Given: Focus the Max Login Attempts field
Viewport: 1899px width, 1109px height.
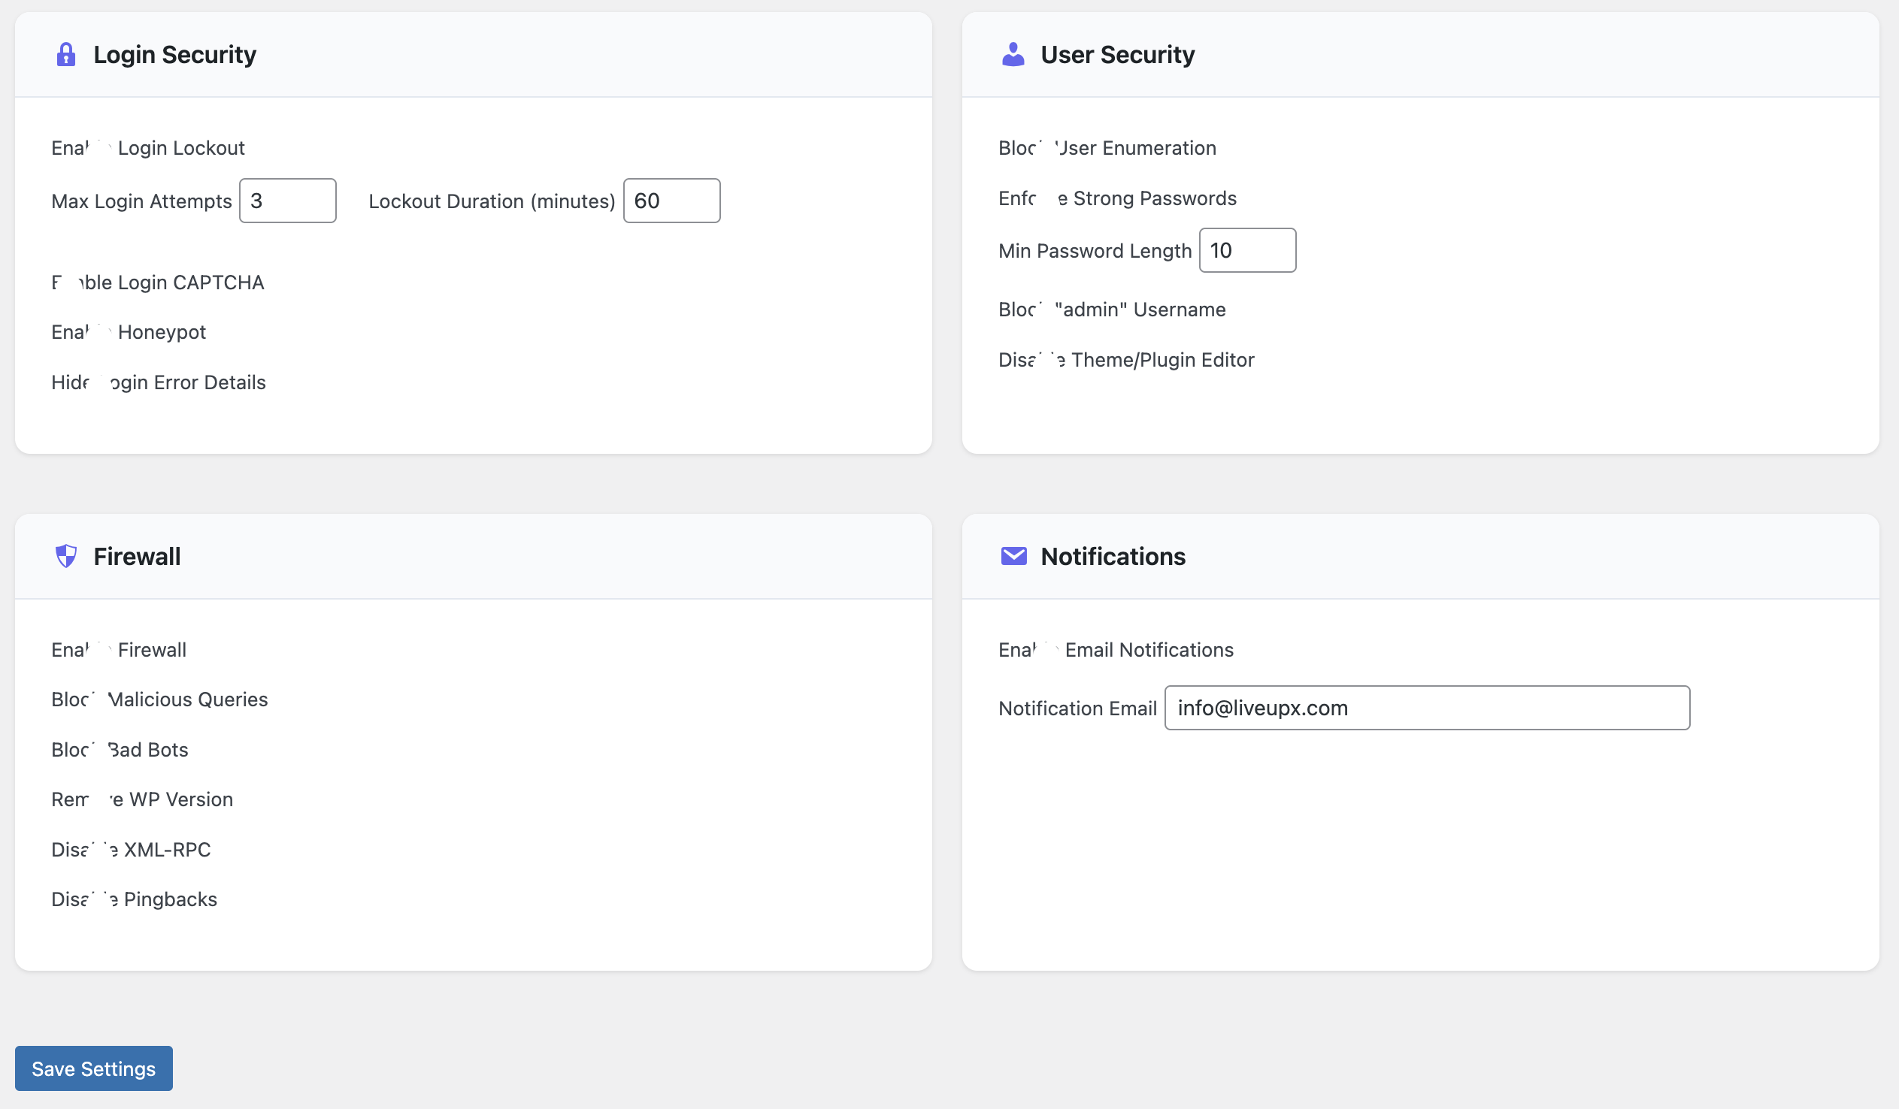Looking at the screenshot, I should tap(288, 201).
